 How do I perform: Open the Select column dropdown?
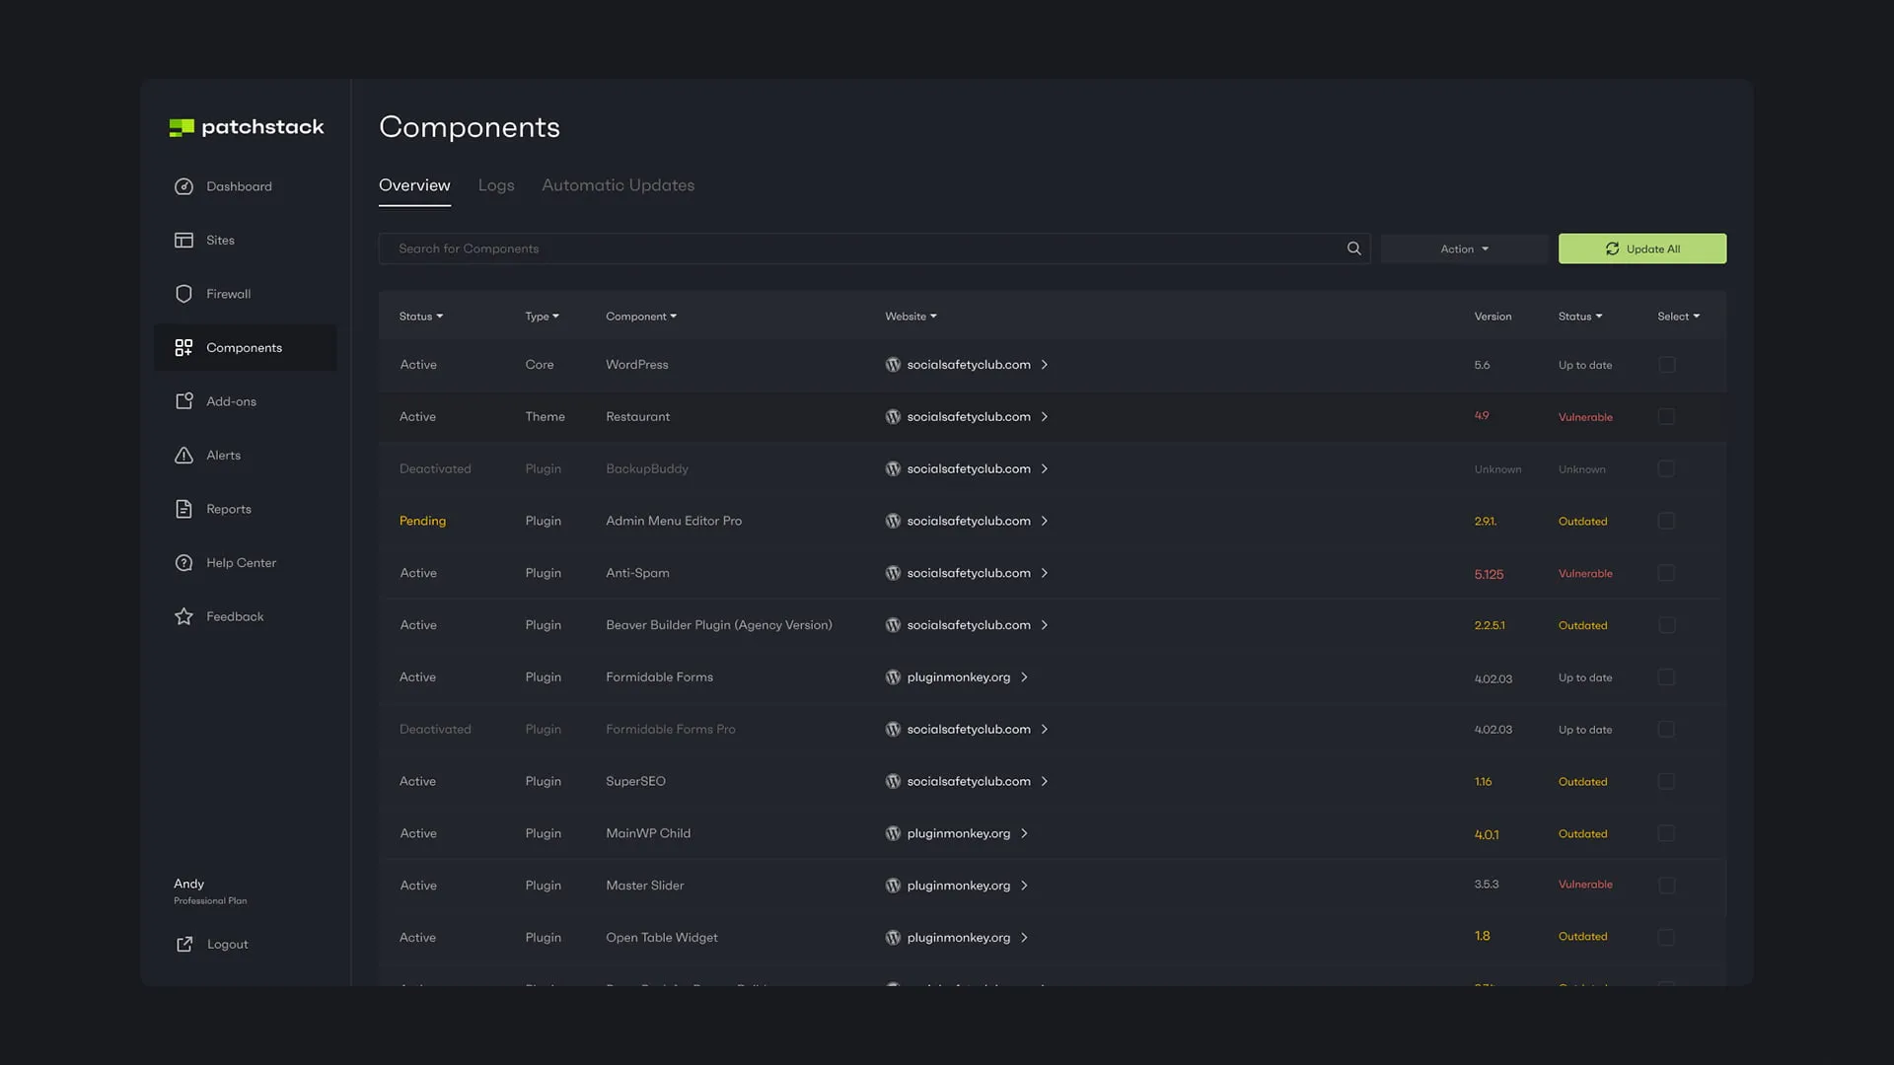tap(1678, 317)
